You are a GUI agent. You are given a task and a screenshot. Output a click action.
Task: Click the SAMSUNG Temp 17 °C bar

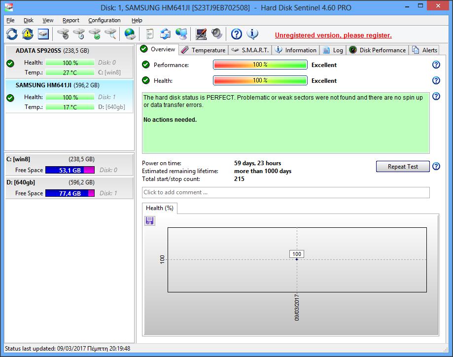coord(70,107)
